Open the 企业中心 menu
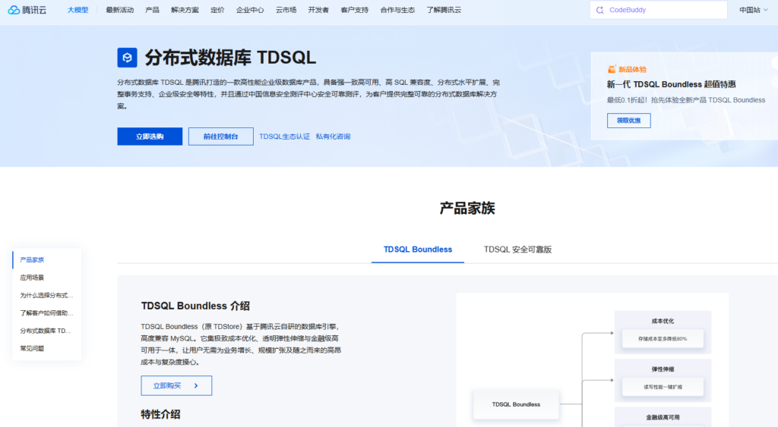This screenshot has height=427, width=778. (250, 10)
